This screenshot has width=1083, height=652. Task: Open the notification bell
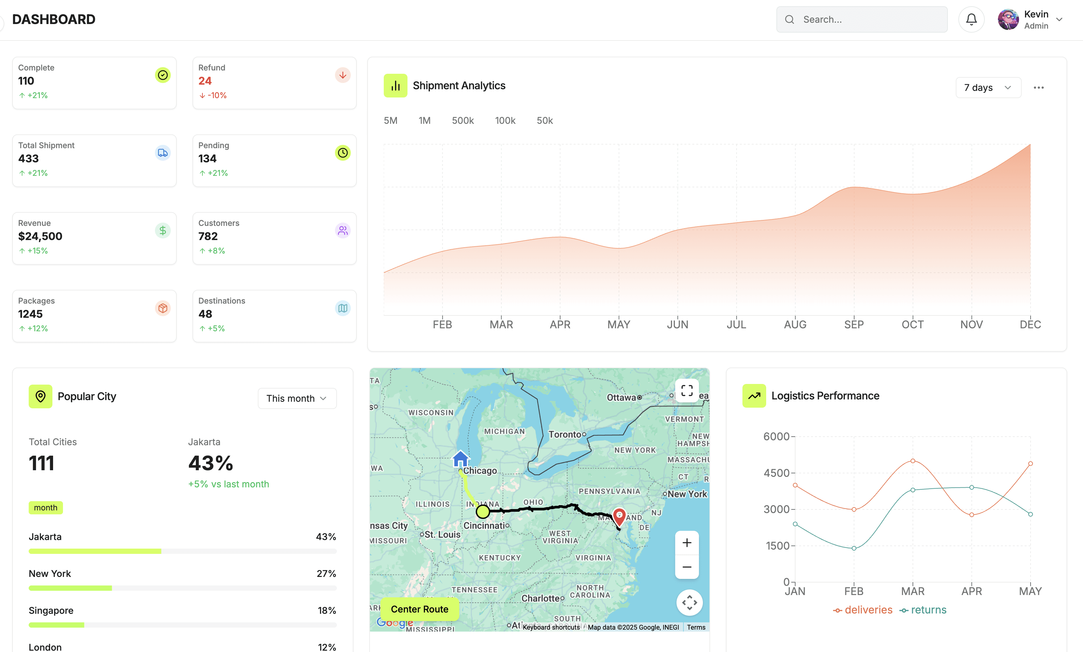971,19
